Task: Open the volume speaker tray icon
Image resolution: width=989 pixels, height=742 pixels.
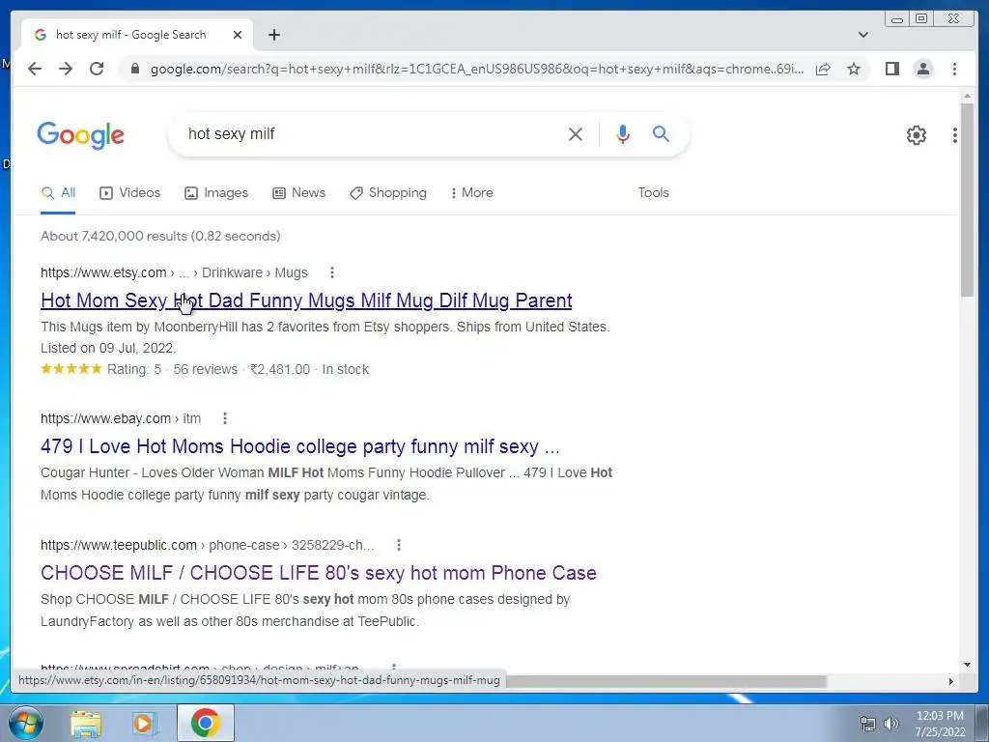Action: coord(891,724)
